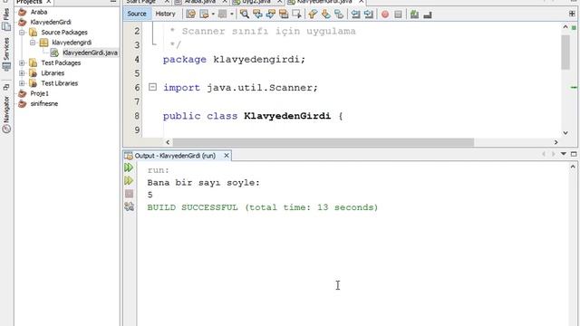The width and height of the screenshot is (580, 326).
Task: Switch to the uyg2.java editor tab
Action: pos(256,2)
